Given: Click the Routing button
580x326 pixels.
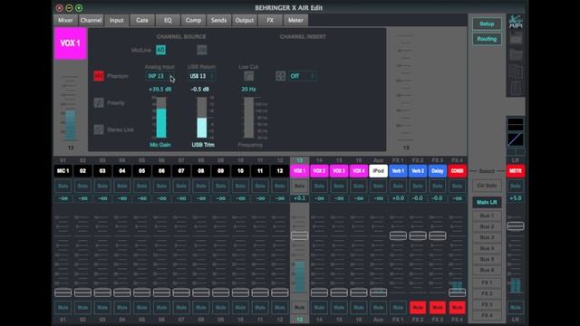Looking at the screenshot, I should pos(487,39).
